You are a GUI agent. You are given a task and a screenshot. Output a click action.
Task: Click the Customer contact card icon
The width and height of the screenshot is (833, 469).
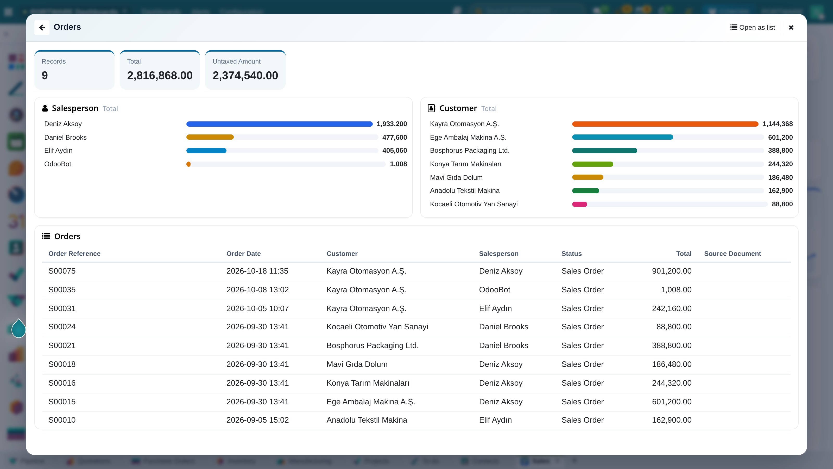coord(431,108)
